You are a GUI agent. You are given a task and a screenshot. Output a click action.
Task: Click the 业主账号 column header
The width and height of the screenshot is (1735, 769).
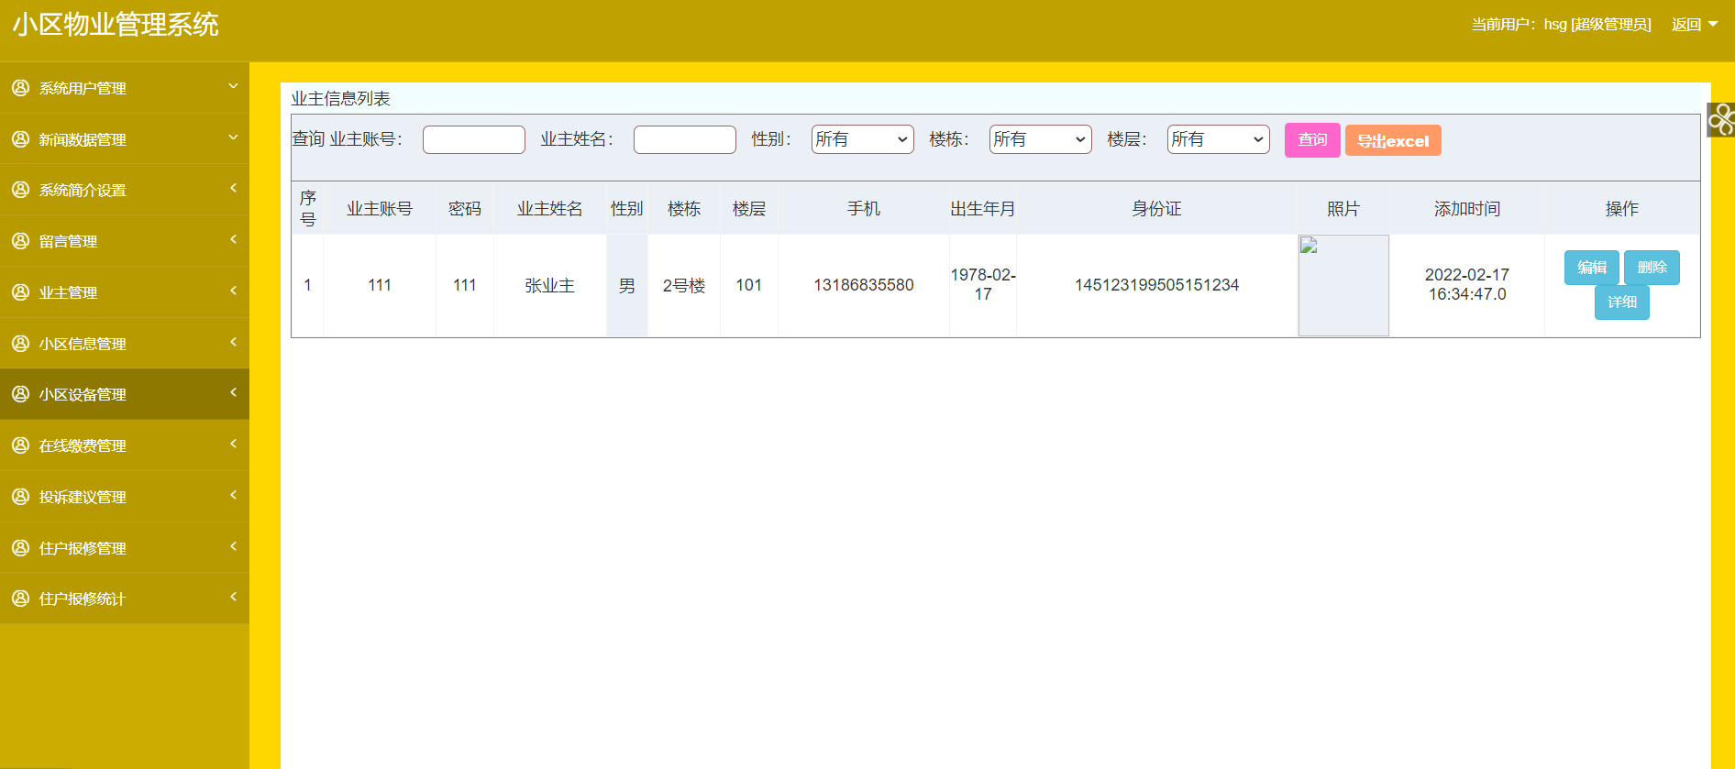pyautogui.click(x=380, y=209)
